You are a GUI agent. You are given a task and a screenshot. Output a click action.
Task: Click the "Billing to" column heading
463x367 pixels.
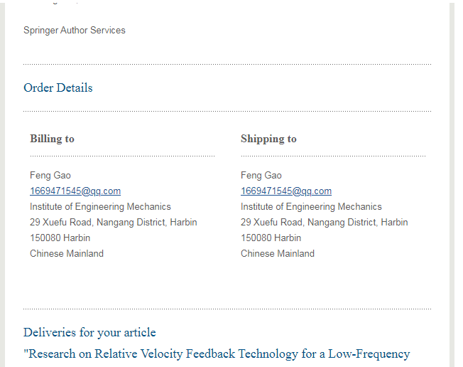coord(52,139)
